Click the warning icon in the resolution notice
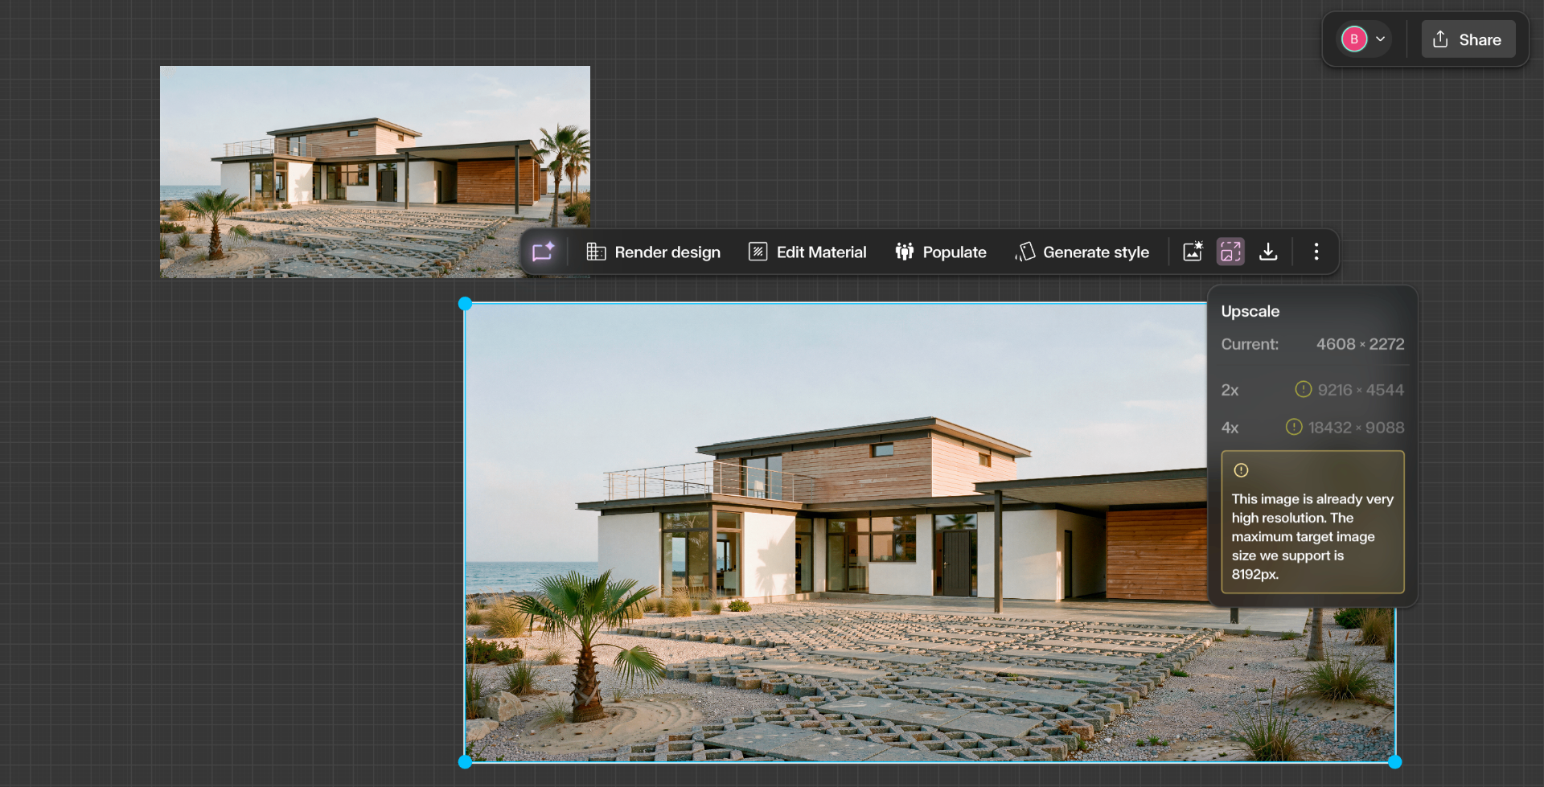This screenshot has width=1544, height=787. [x=1241, y=470]
